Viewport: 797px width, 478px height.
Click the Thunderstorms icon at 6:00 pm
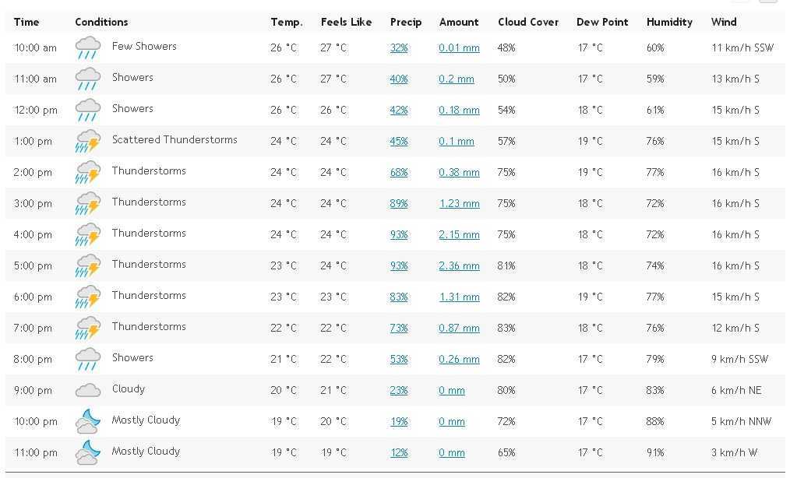pyautogui.click(x=87, y=297)
